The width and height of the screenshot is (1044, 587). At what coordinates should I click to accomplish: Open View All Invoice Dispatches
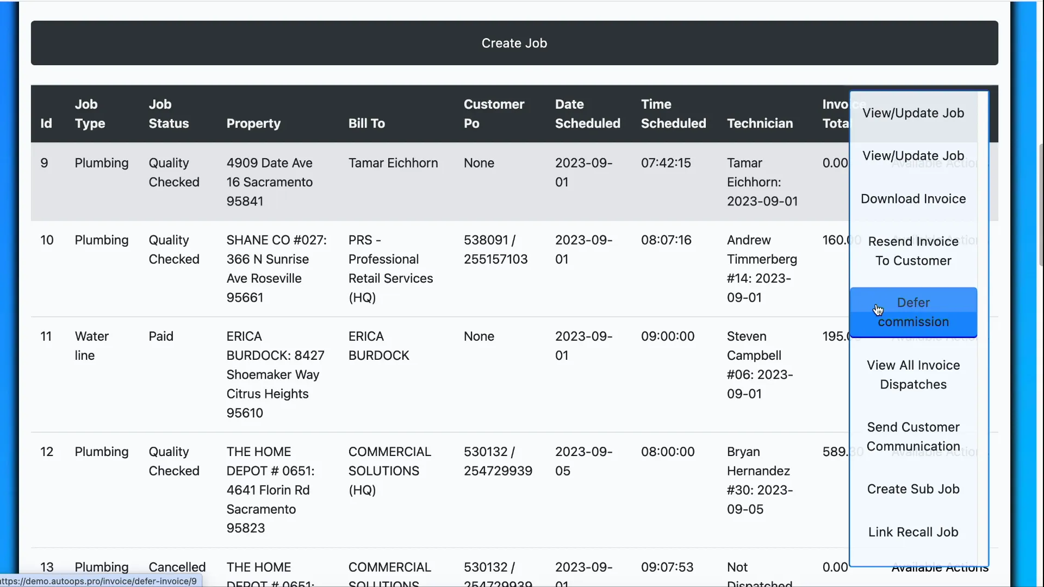[913, 375]
